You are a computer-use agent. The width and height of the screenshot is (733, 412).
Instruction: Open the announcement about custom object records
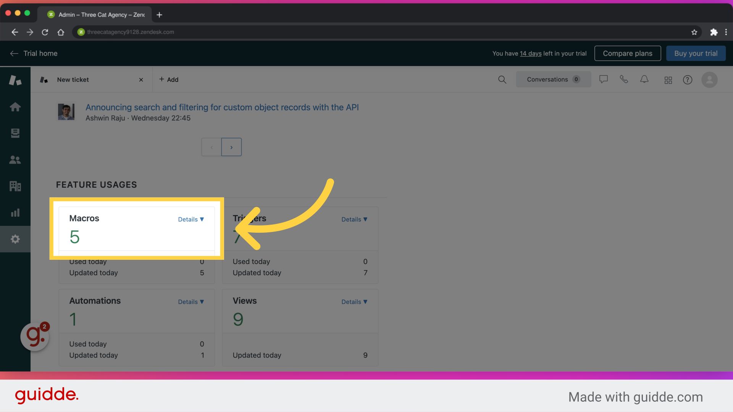(x=222, y=107)
